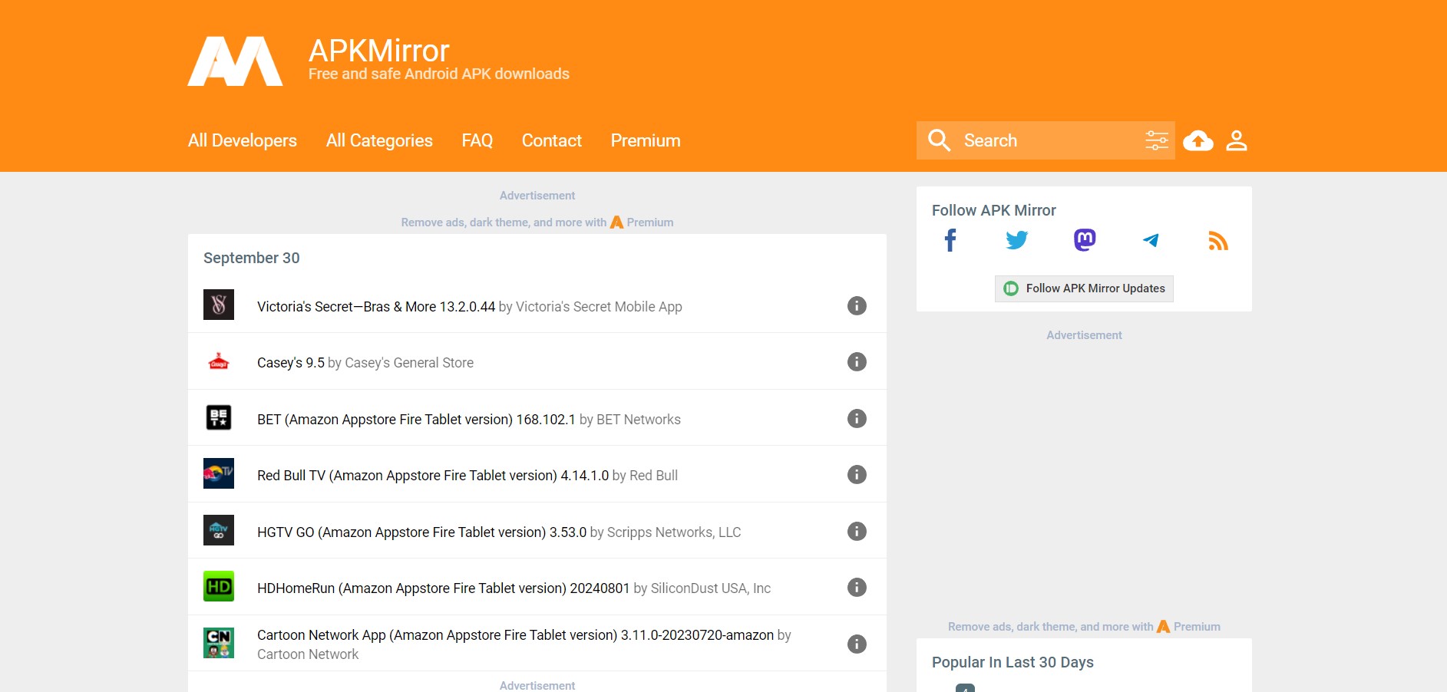This screenshot has width=1447, height=692.
Task: Open the All Developers menu
Action: coord(242,140)
